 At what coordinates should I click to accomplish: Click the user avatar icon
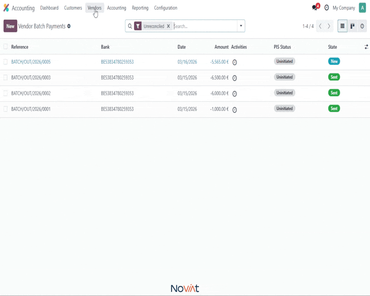(362, 8)
